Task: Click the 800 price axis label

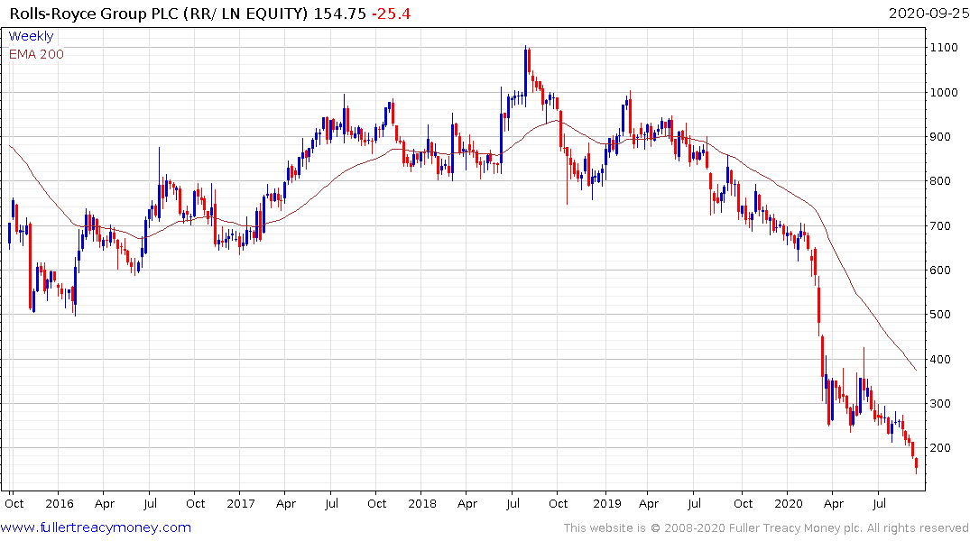Action: (940, 181)
